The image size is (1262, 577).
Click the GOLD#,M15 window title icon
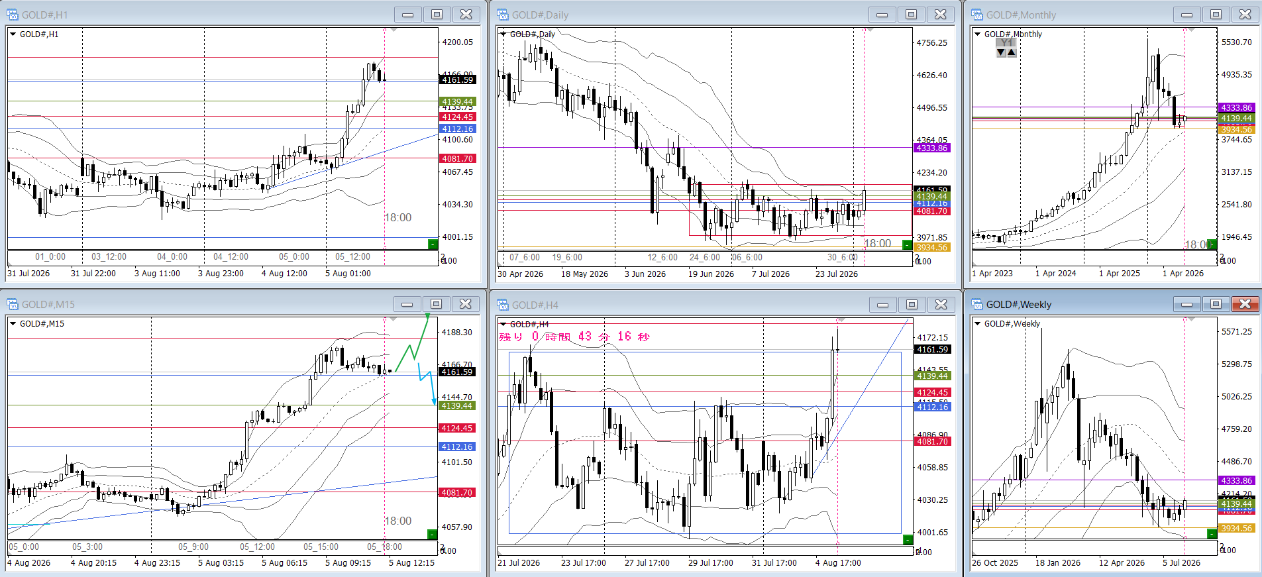13,304
